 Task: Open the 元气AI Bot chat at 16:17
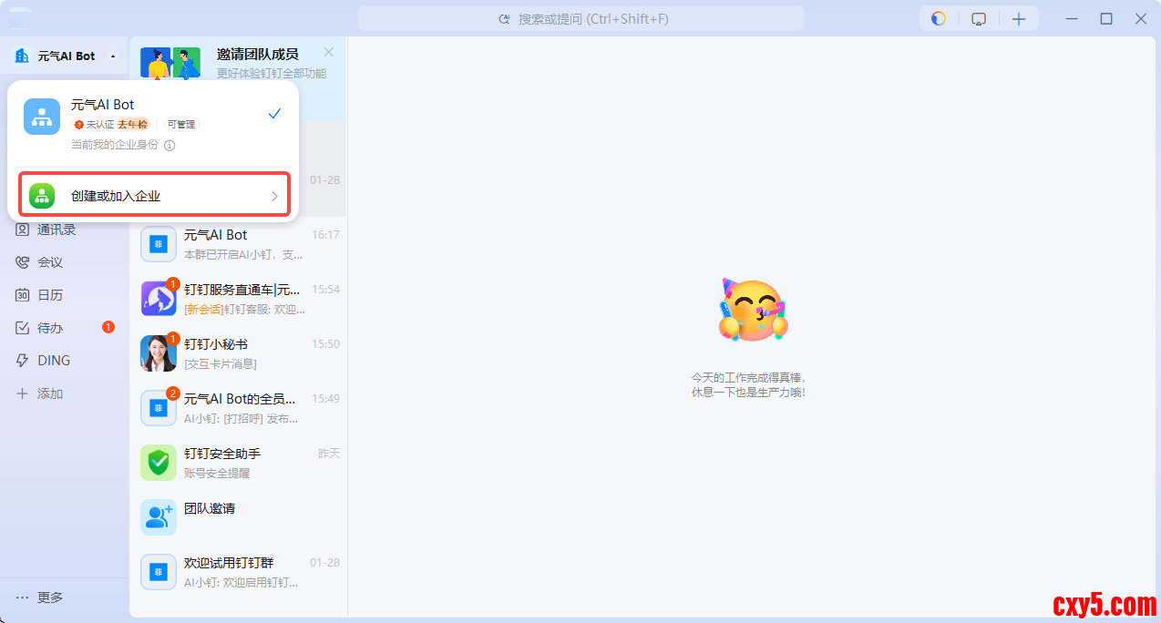[x=238, y=244]
